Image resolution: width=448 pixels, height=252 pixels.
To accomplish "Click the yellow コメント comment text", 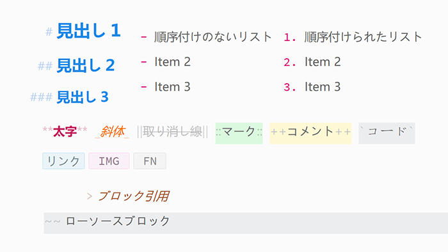I will coord(310,132).
